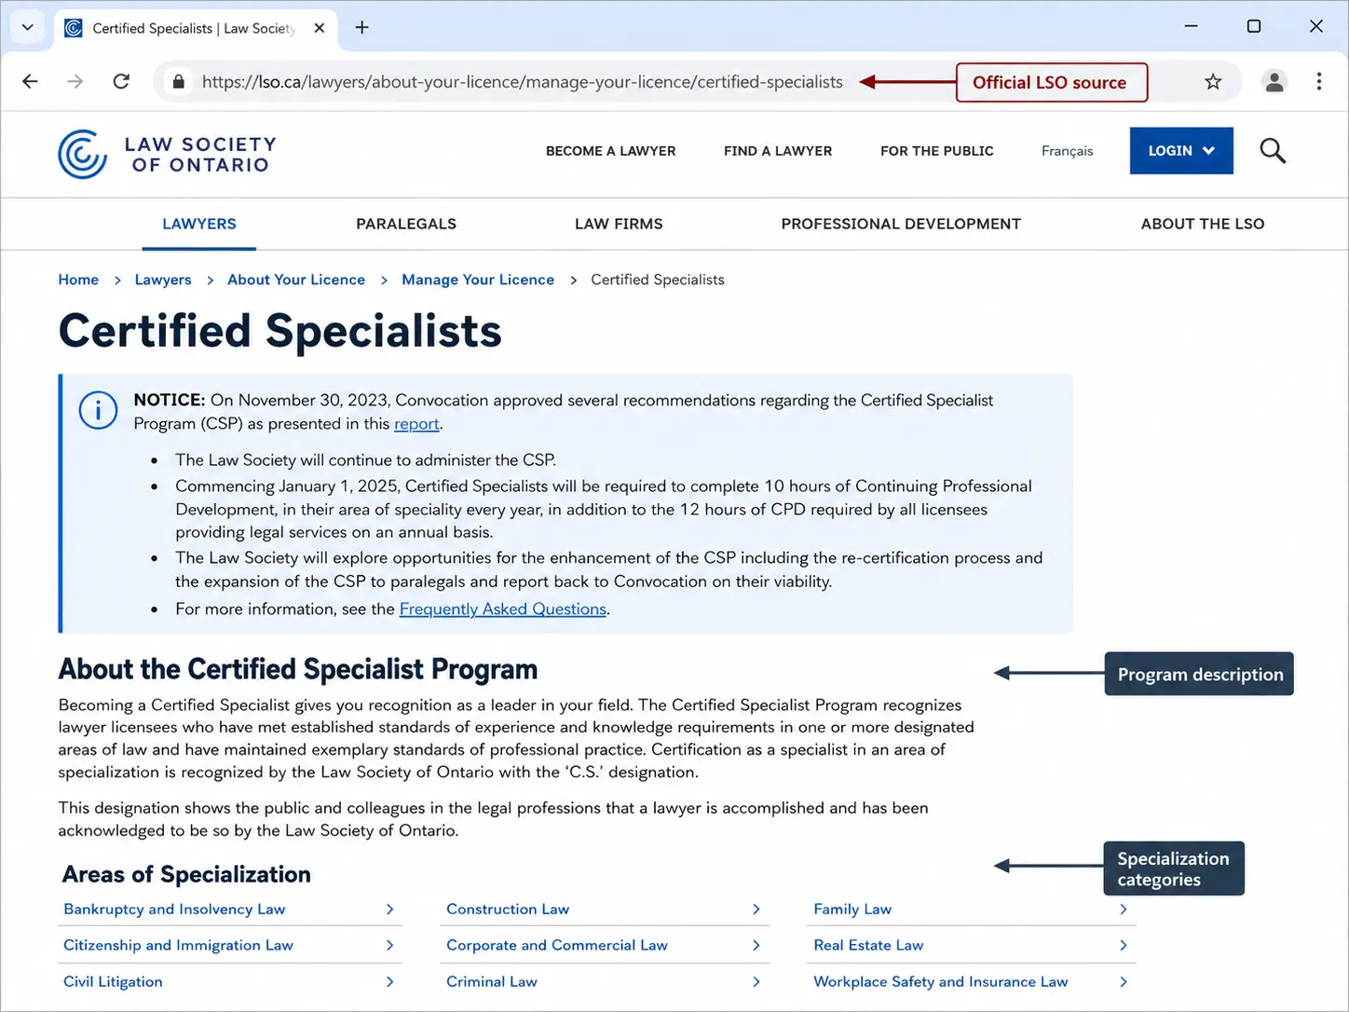The image size is (1349, 1012).
Task: Open Criminal Law link
Action: click(x=492, y=981)
